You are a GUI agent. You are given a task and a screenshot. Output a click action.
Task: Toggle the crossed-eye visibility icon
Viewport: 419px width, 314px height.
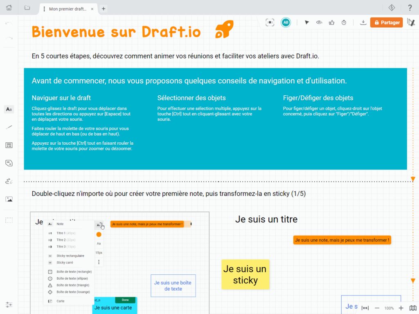click(319, 22)
